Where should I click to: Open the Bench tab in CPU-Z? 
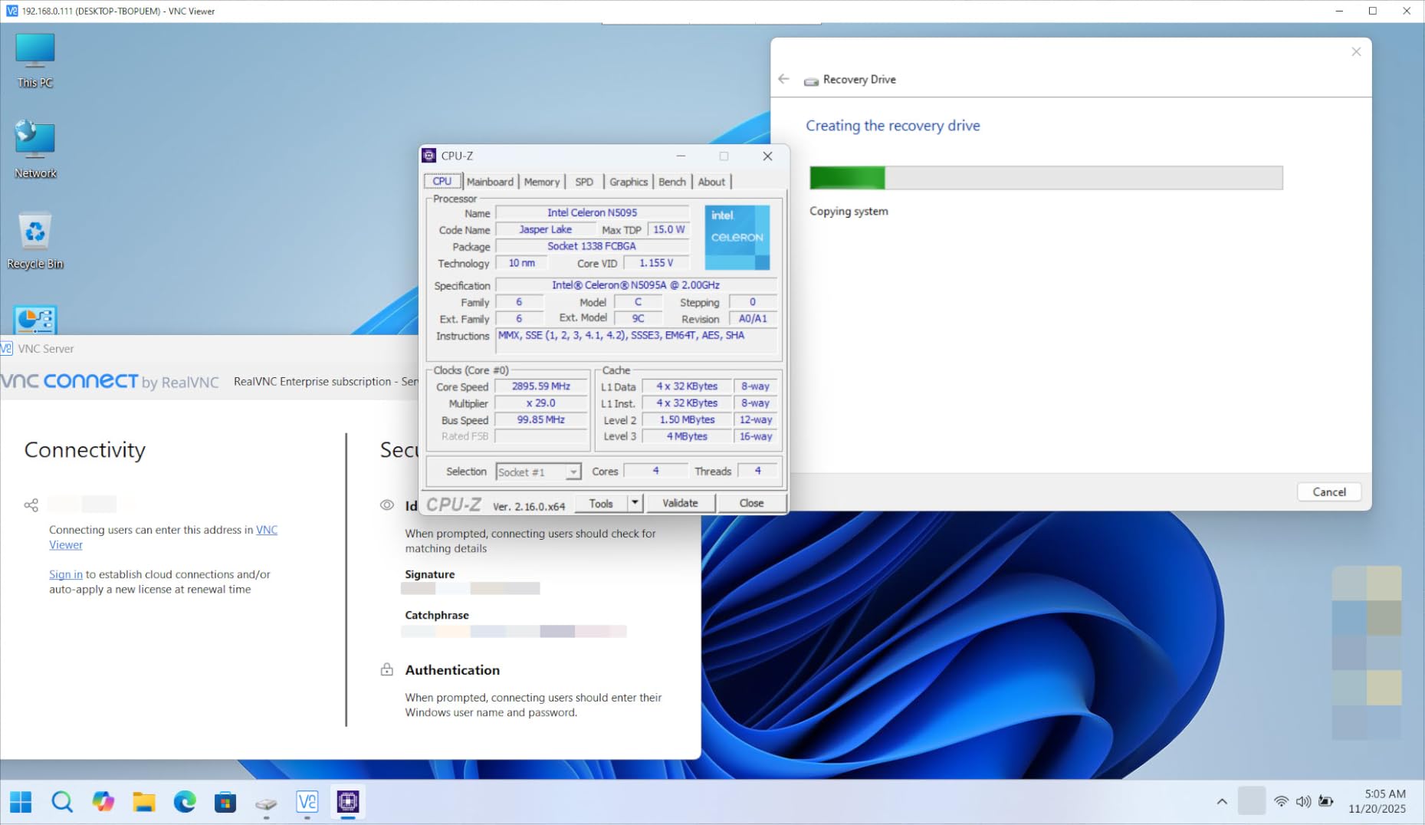click(672, 182)
